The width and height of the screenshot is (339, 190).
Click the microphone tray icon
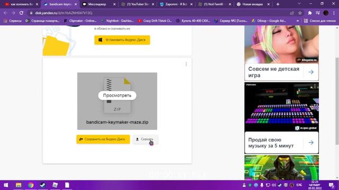(262, 185)
